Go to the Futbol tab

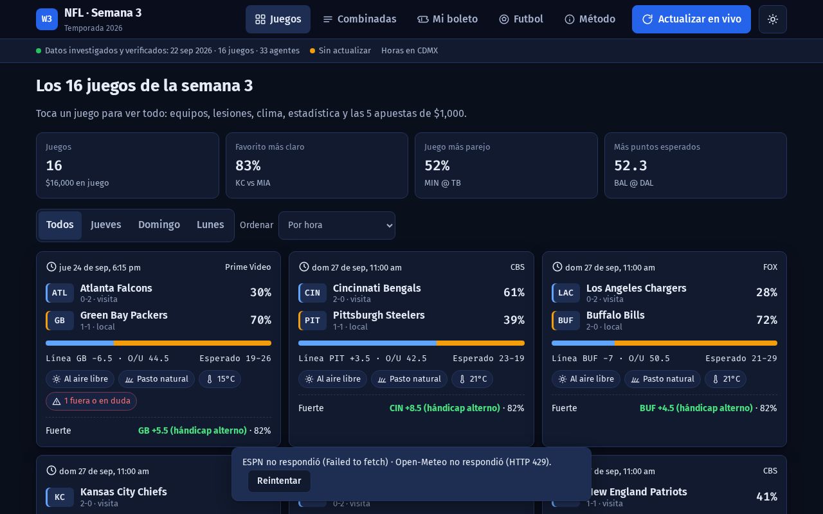(x=521, y=19)
